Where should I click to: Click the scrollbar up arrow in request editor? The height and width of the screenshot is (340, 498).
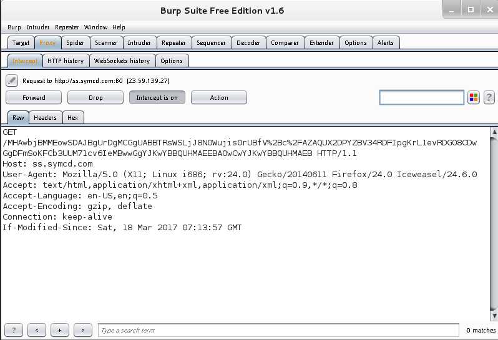[494, 131]
